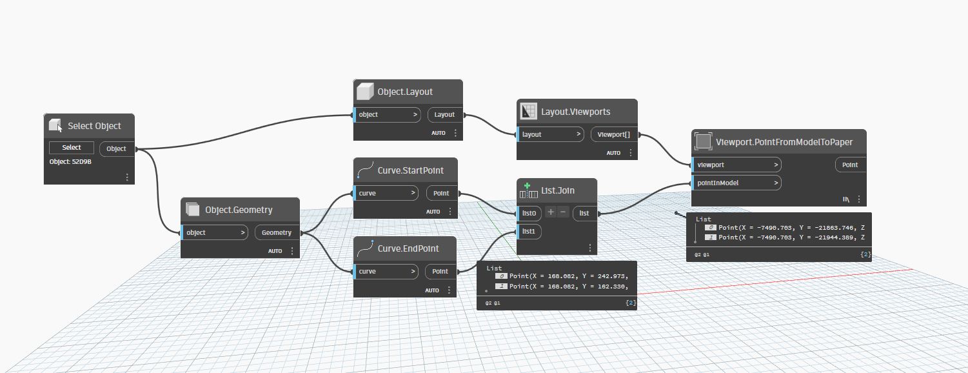Click the AUTO lacing label on Curve.EndPoint
The width and height of the screenshot is (968, 373).
[x=432, y=290]
